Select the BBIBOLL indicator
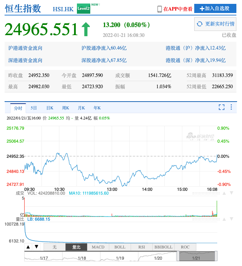 (x=163, y=247)
